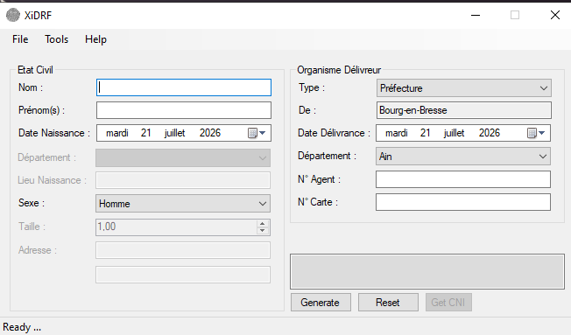Click the Organisme Délivreur group label
The width and height of the screenshot is (571, 335).
[x=339, y=70]
